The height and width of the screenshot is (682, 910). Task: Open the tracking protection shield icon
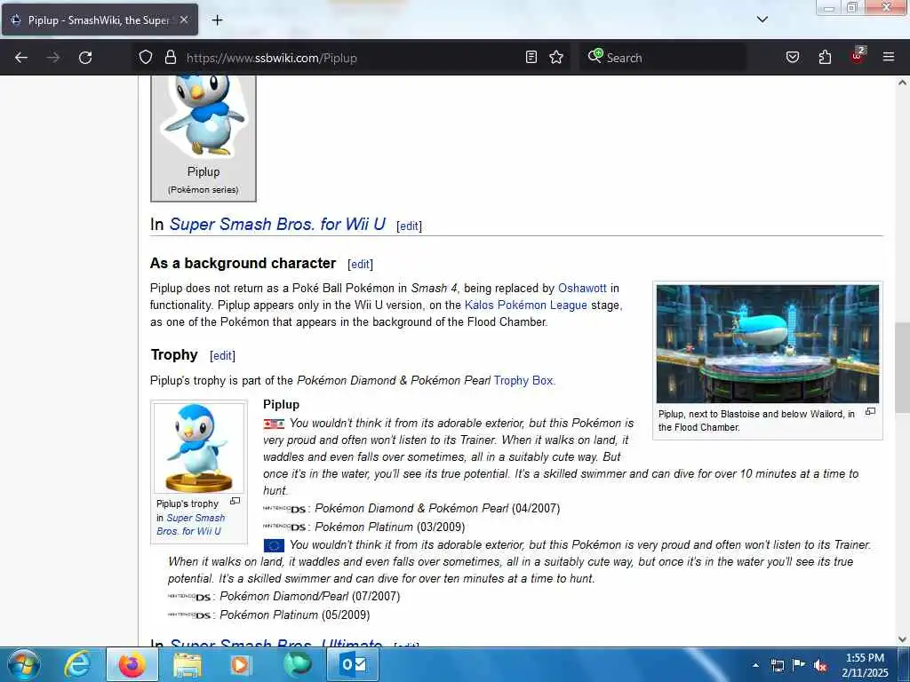point(146,58)
